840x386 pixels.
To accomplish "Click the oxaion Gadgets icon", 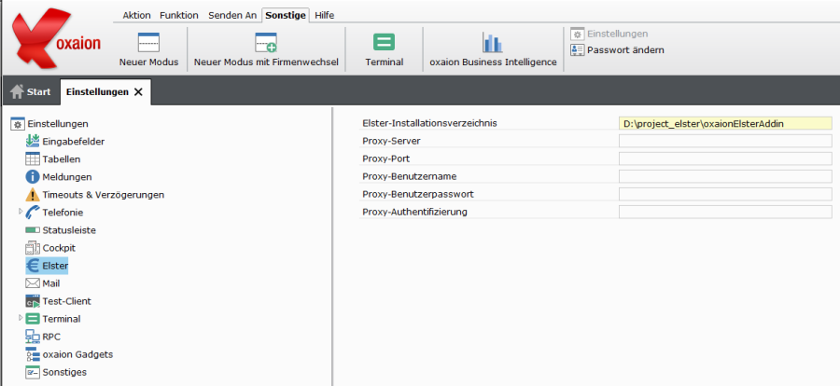I will tap(33, 354).
